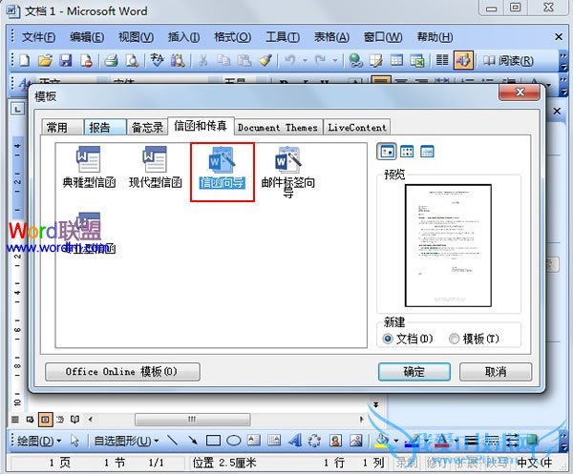573x474 pixels.
Task: Save the document with the floppy icon
Action: [66, 60]
